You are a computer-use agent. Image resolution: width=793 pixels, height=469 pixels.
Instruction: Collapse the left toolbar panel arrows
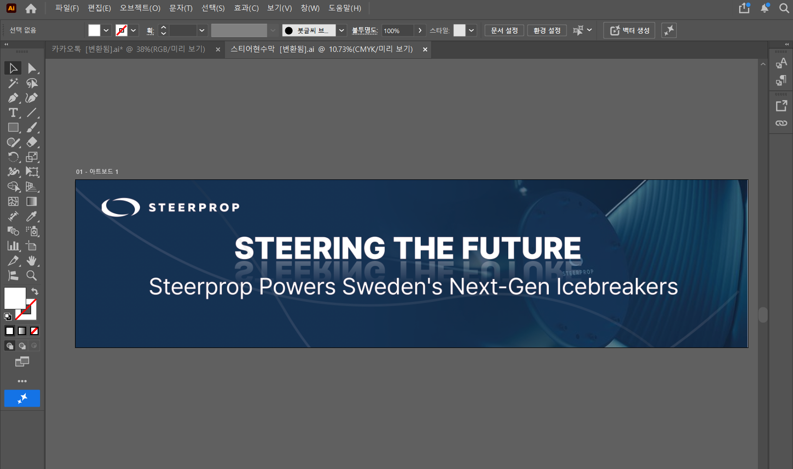point(6,44)
